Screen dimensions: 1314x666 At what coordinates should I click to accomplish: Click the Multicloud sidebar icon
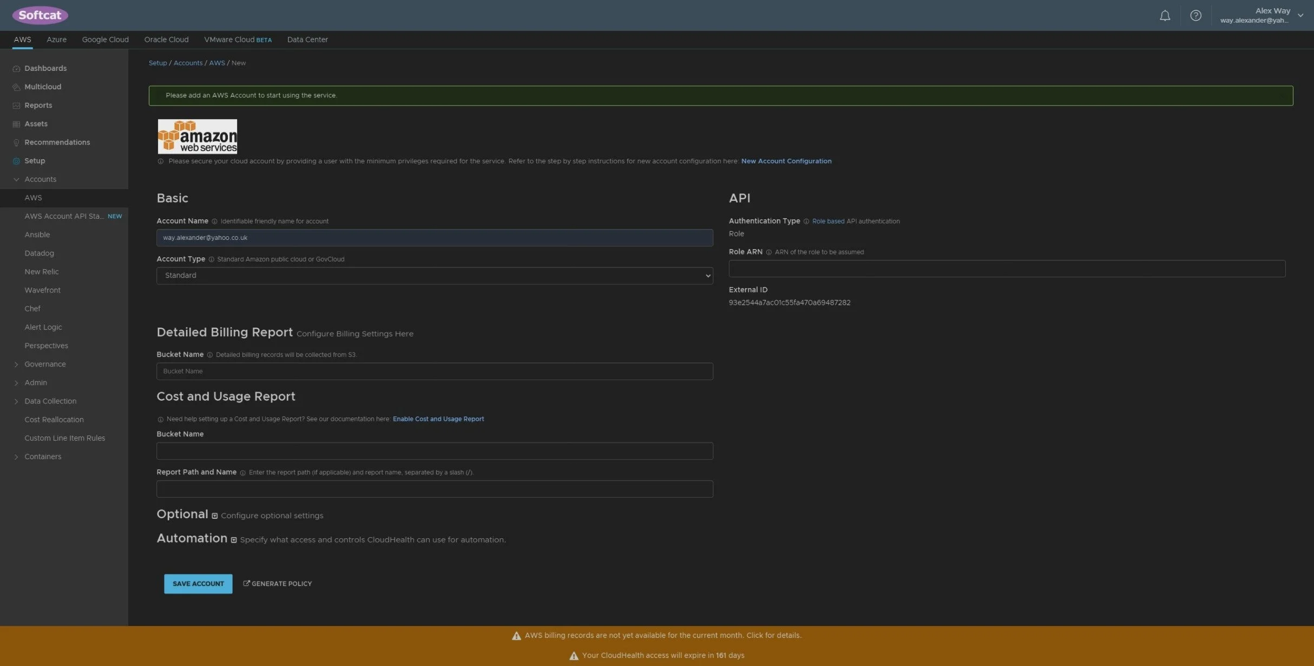pos(16,87)
